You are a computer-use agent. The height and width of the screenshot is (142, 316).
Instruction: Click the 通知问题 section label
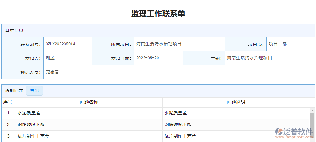[x=14, y=91]
